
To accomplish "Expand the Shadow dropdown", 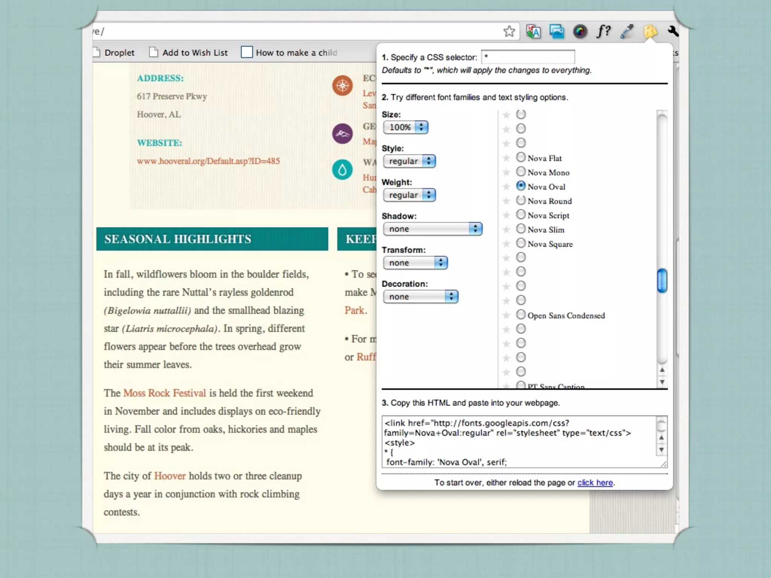I will tap(433, 229).
